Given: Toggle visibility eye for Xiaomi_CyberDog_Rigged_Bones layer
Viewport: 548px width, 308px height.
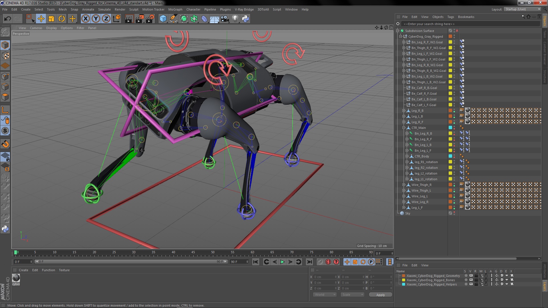Looking at the screenshot, I should (x=471, y=280).
